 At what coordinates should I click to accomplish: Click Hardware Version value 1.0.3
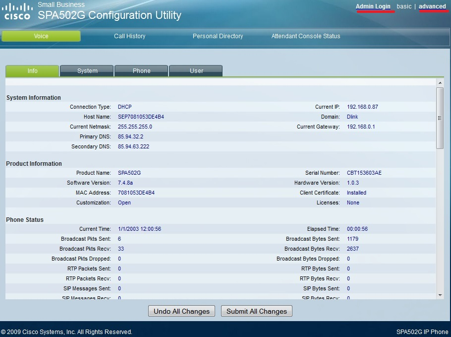tap(353, 183)
